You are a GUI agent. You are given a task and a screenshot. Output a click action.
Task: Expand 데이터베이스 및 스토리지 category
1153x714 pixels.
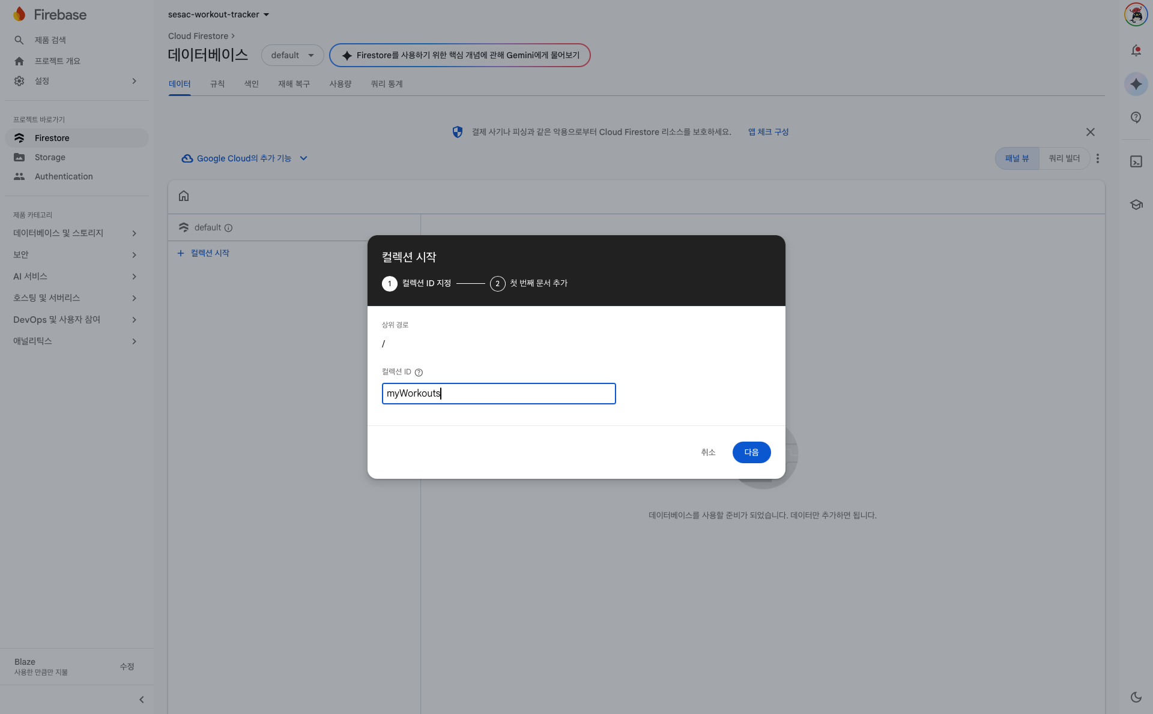(x=76, y=233)
